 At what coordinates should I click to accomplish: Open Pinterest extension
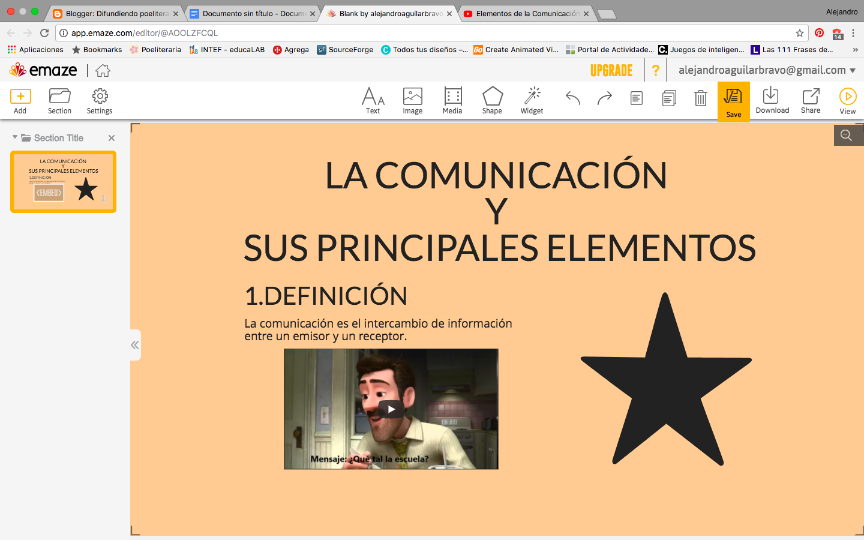pyautogui.click(x=820, y=33)
